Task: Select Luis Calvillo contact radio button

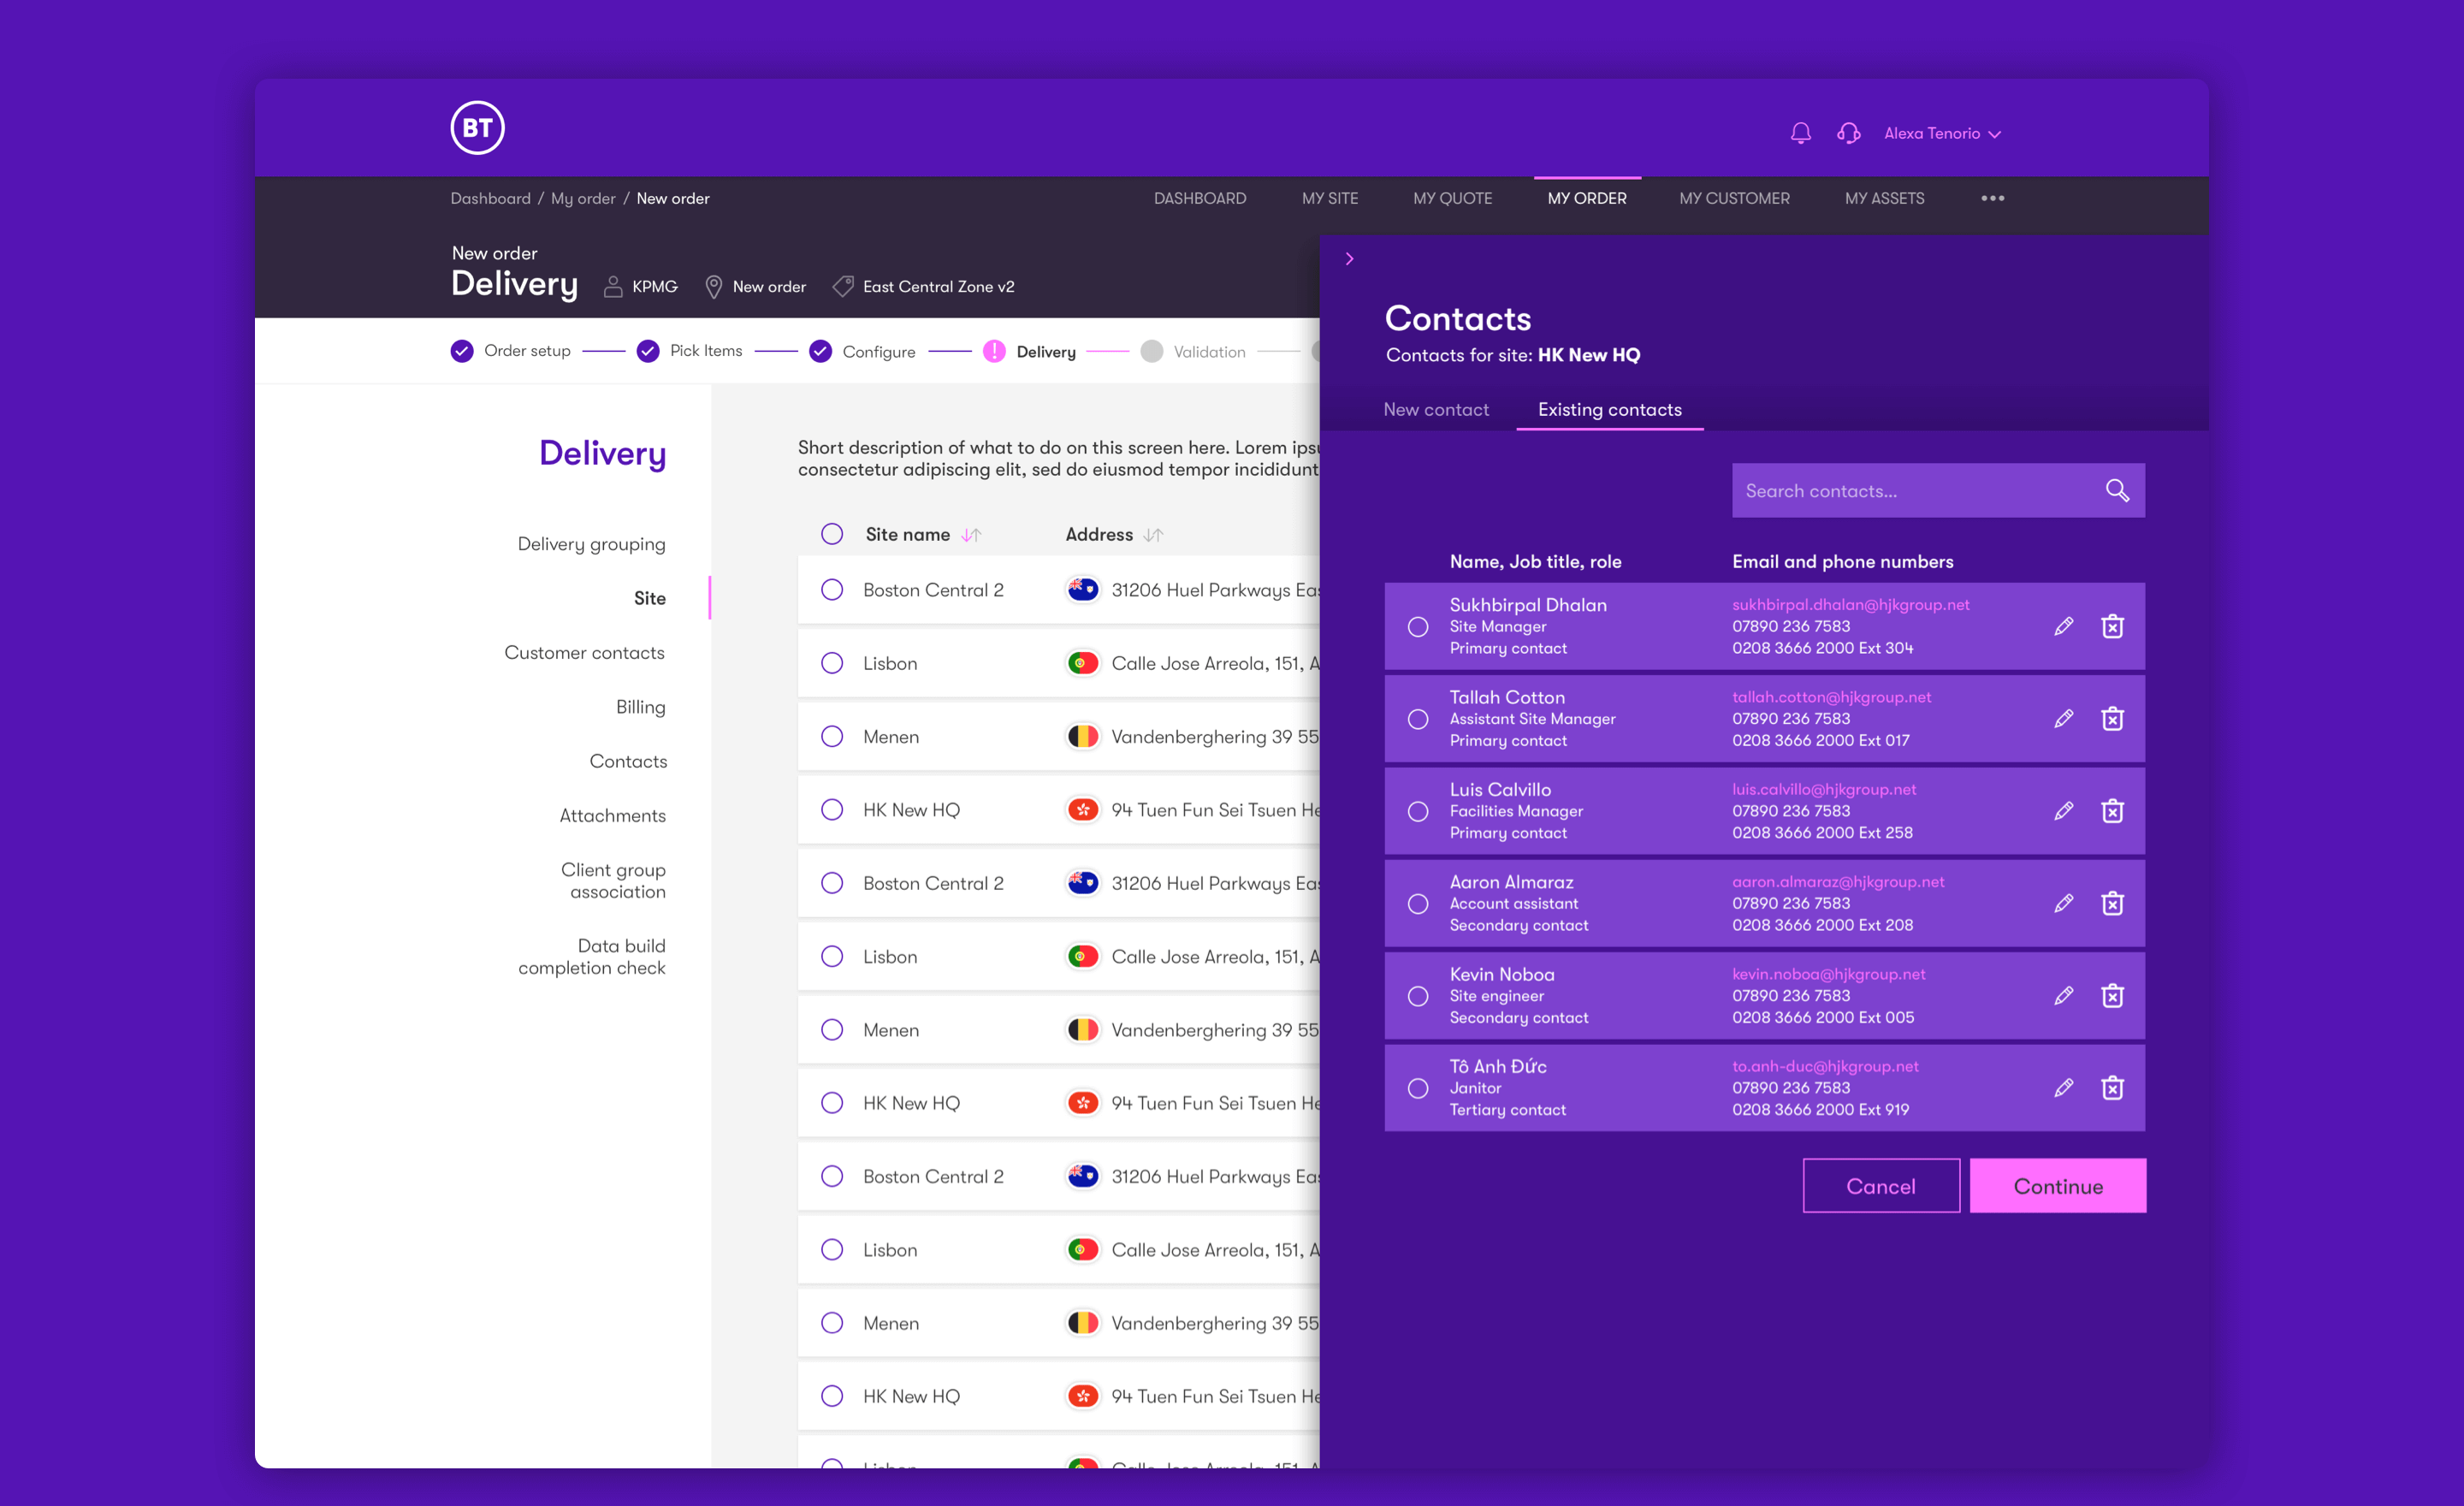Action: [x=1418, y=811]
